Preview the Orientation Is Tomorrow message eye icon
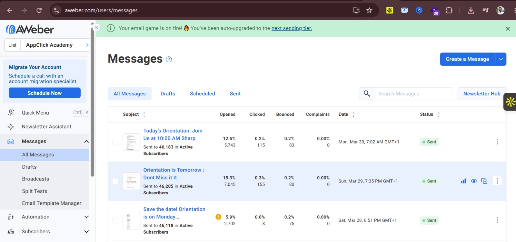Screen dimensions: 516x242 tap(474, 181)
